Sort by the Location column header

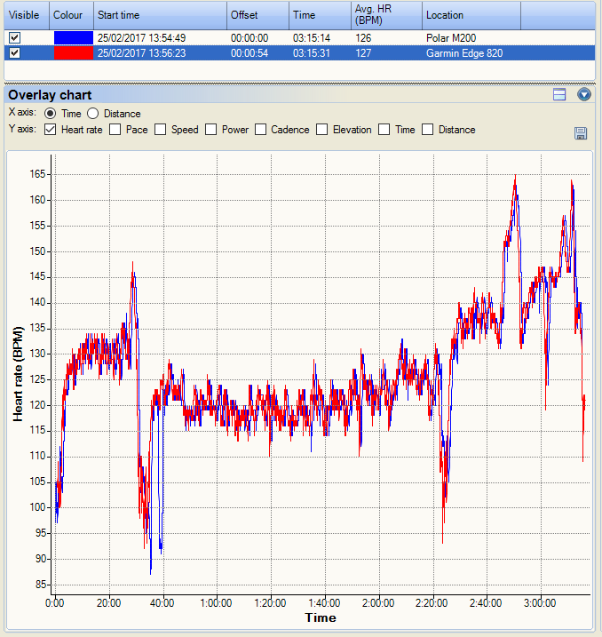click(x=471, y=15)
